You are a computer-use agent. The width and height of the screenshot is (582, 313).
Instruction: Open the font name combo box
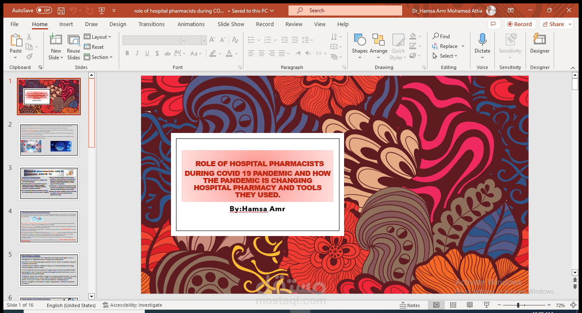(x=155, y=40)
